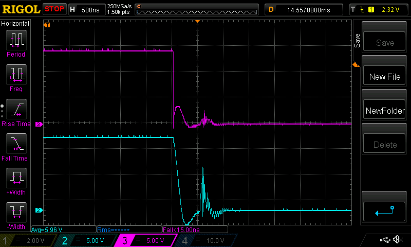The image size is (411, 247).
Task: Click the speaker mute icon
Action: tap(397, 240)
